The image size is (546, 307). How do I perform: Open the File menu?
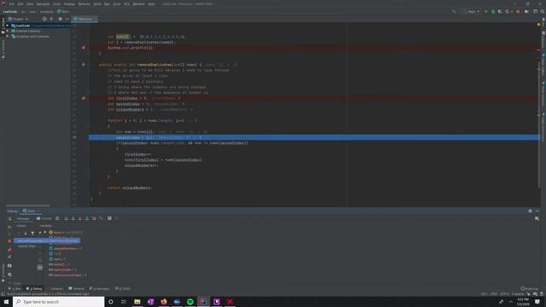[12, 3]
